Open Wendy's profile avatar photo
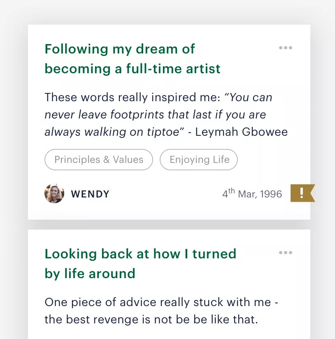335x339 pixels. pos(54,193)
